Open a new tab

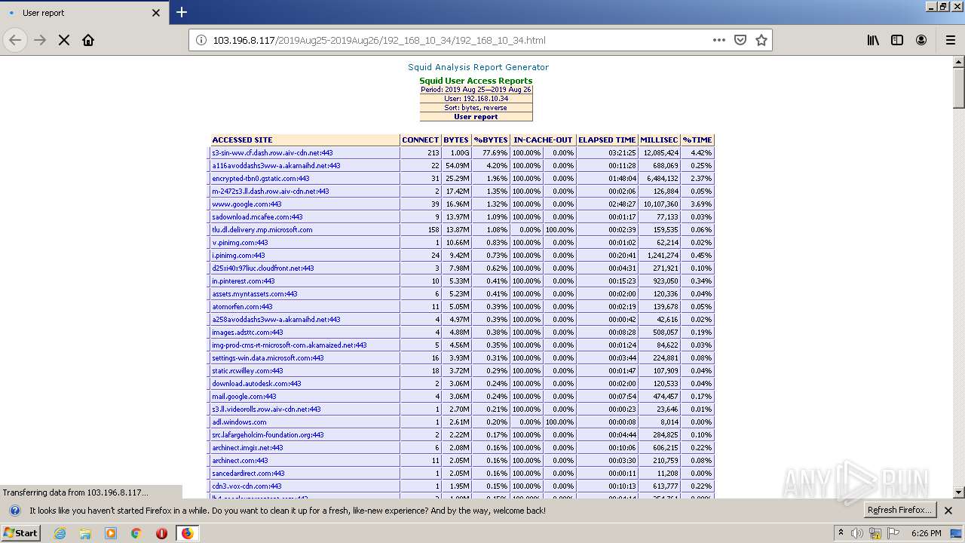[x=182, y=12]
